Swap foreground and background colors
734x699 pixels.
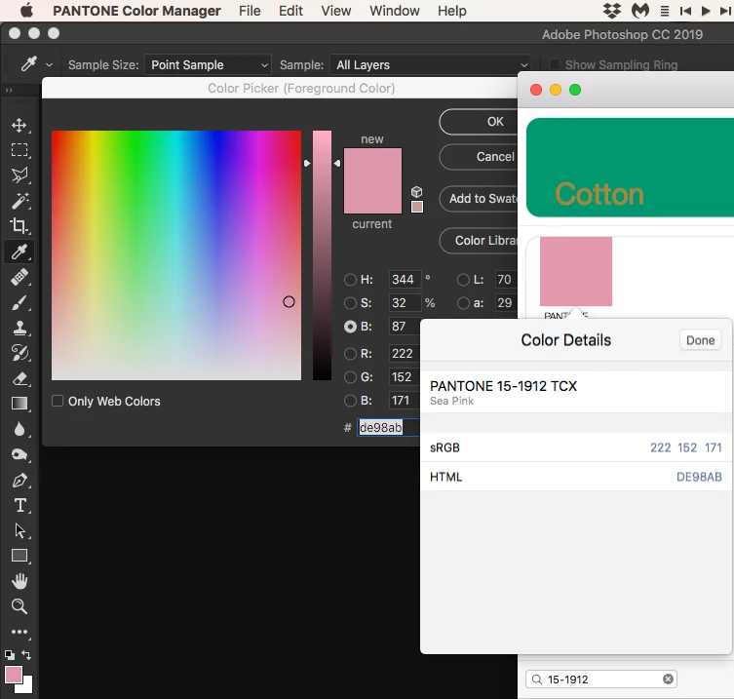coord(26,655)
